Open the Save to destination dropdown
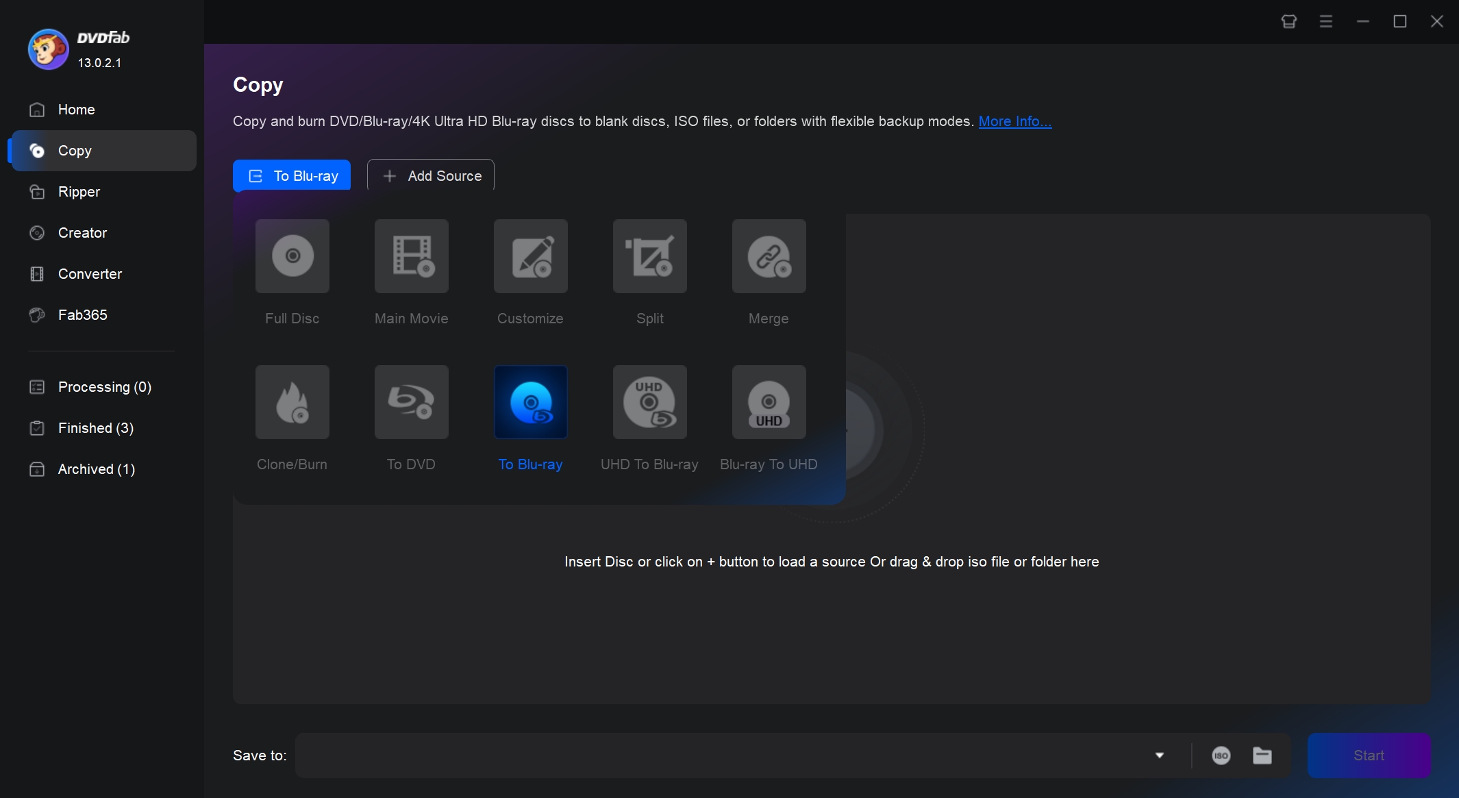This screenshot has width=1459, height=798. tap(1159, 756)
